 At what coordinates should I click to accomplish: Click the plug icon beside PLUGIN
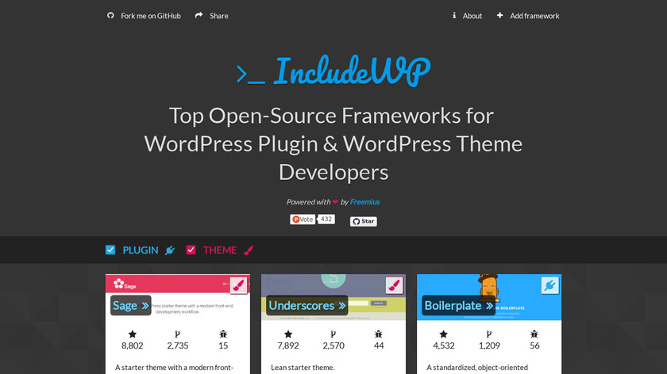(170, 250)
